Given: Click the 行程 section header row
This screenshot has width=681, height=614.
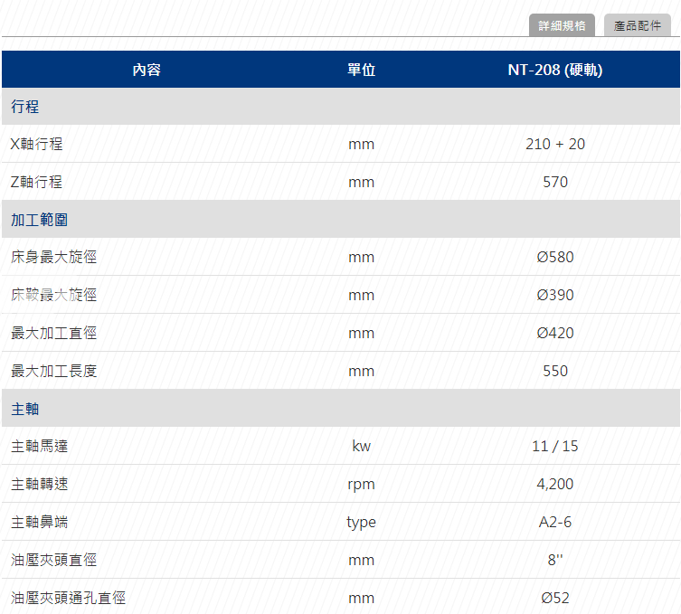Looking at the screenshot, I should pos(25,107).
